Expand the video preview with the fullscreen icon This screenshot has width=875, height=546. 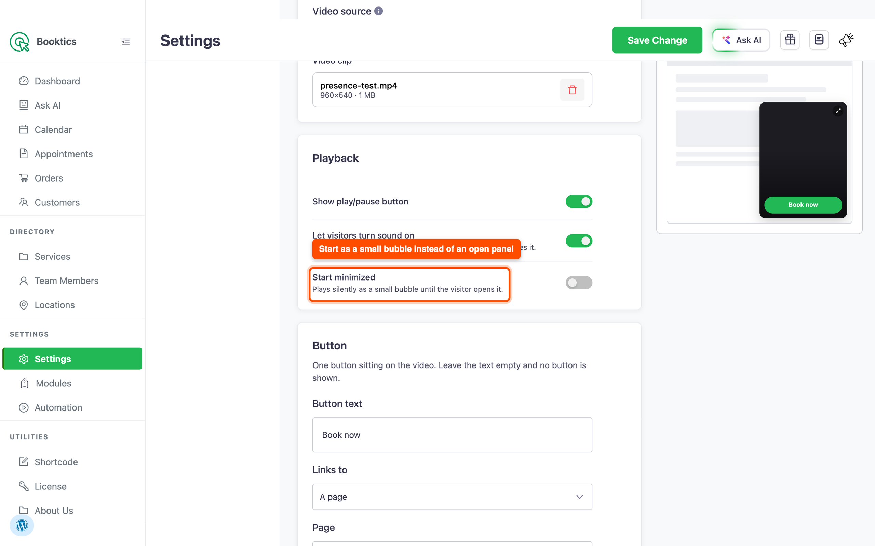tap(838, 111)
